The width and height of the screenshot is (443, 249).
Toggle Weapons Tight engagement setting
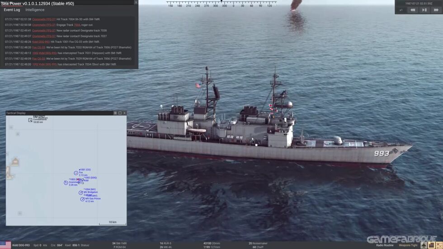(408, 245)
